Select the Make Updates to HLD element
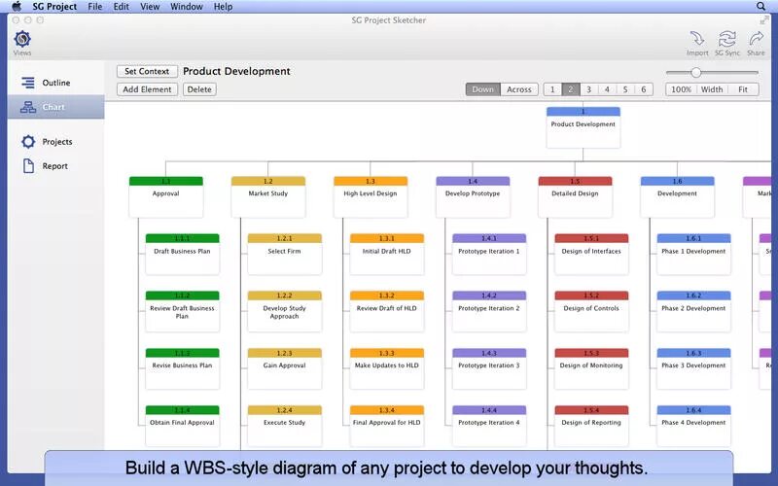 pyautogui.click(x=386, y=369)
